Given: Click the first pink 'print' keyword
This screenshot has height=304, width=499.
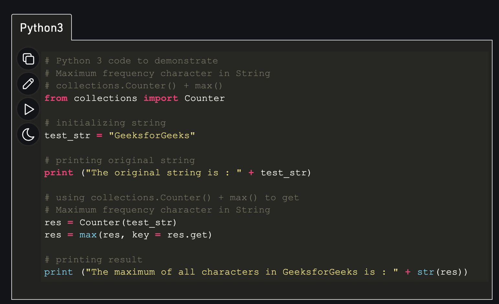Looking at the screenshot, I should pyautogui.click(x=59, y=173).
